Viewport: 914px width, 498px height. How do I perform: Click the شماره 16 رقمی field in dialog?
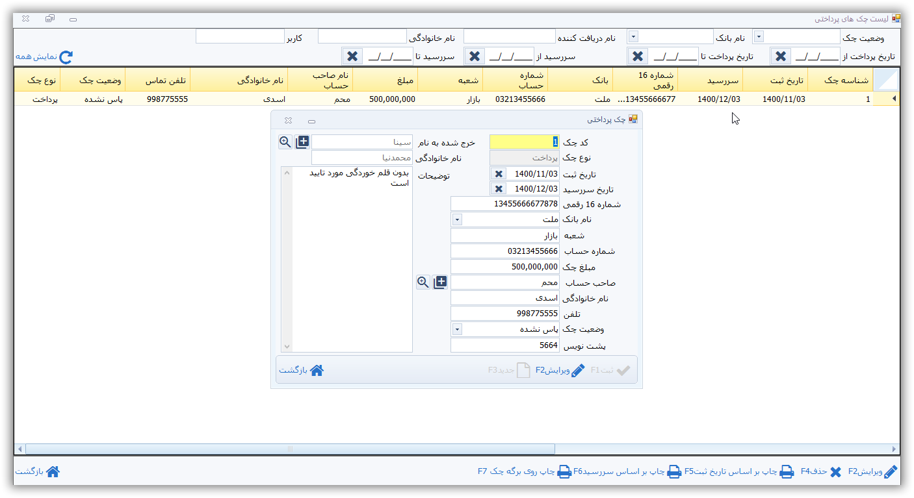pos(504,204)
